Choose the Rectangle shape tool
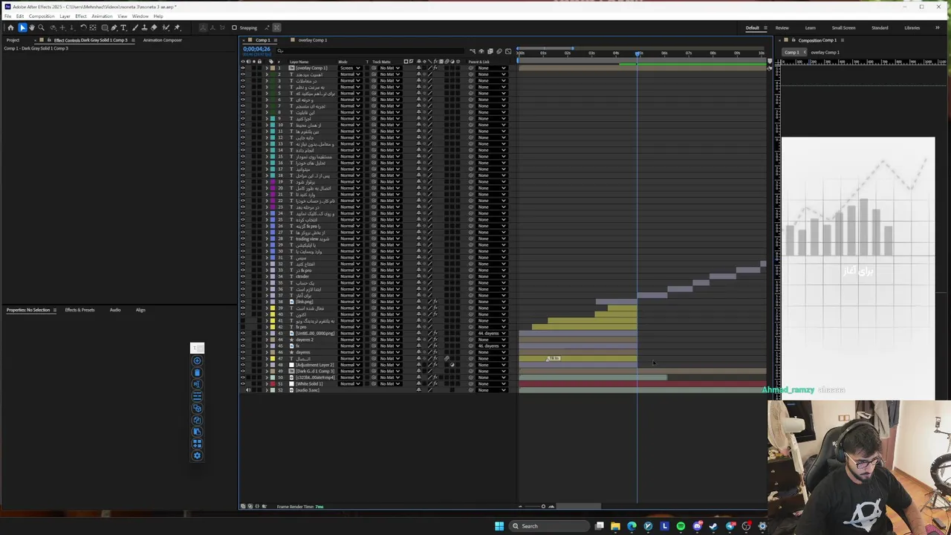Image resolution: width=951 pixels, height=535 pixels. pos(104,27)
